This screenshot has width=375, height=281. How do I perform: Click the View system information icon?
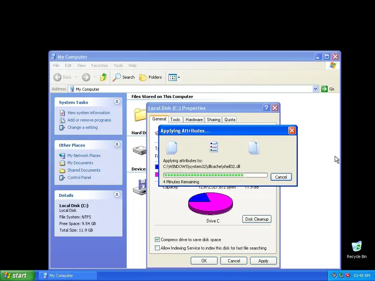62,113
